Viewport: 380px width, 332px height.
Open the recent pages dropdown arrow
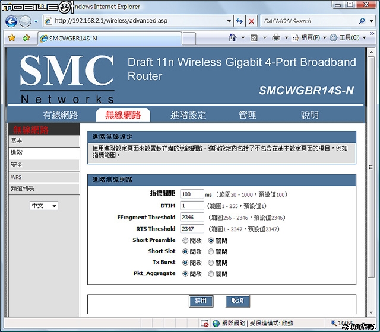point(36,21)
